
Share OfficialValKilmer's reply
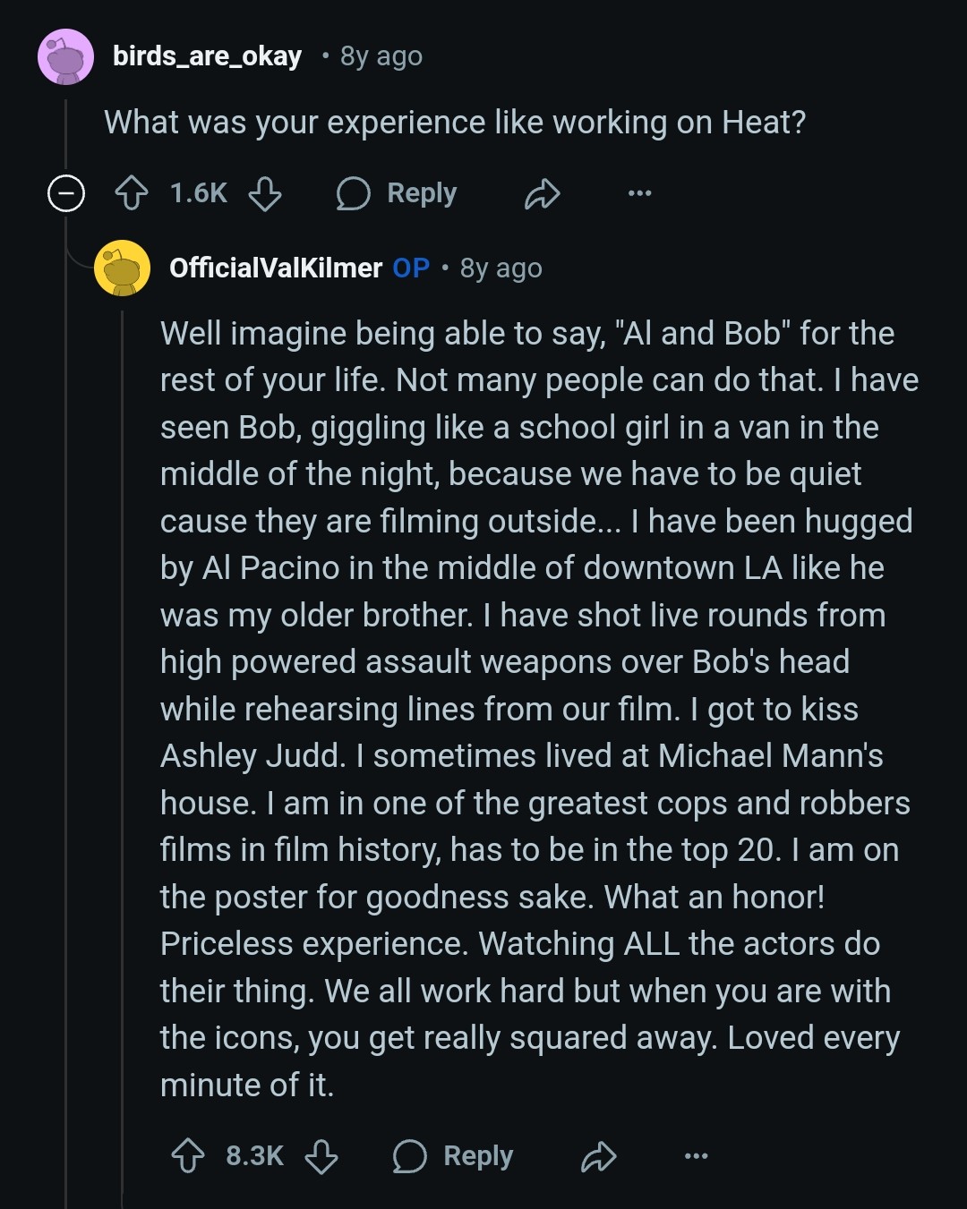599,1156
